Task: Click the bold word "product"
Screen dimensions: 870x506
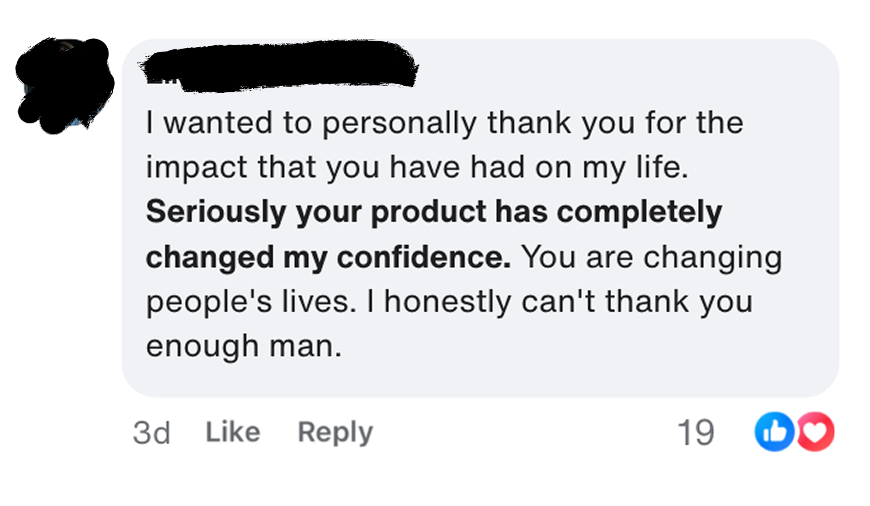Action: tap(428, 212)
